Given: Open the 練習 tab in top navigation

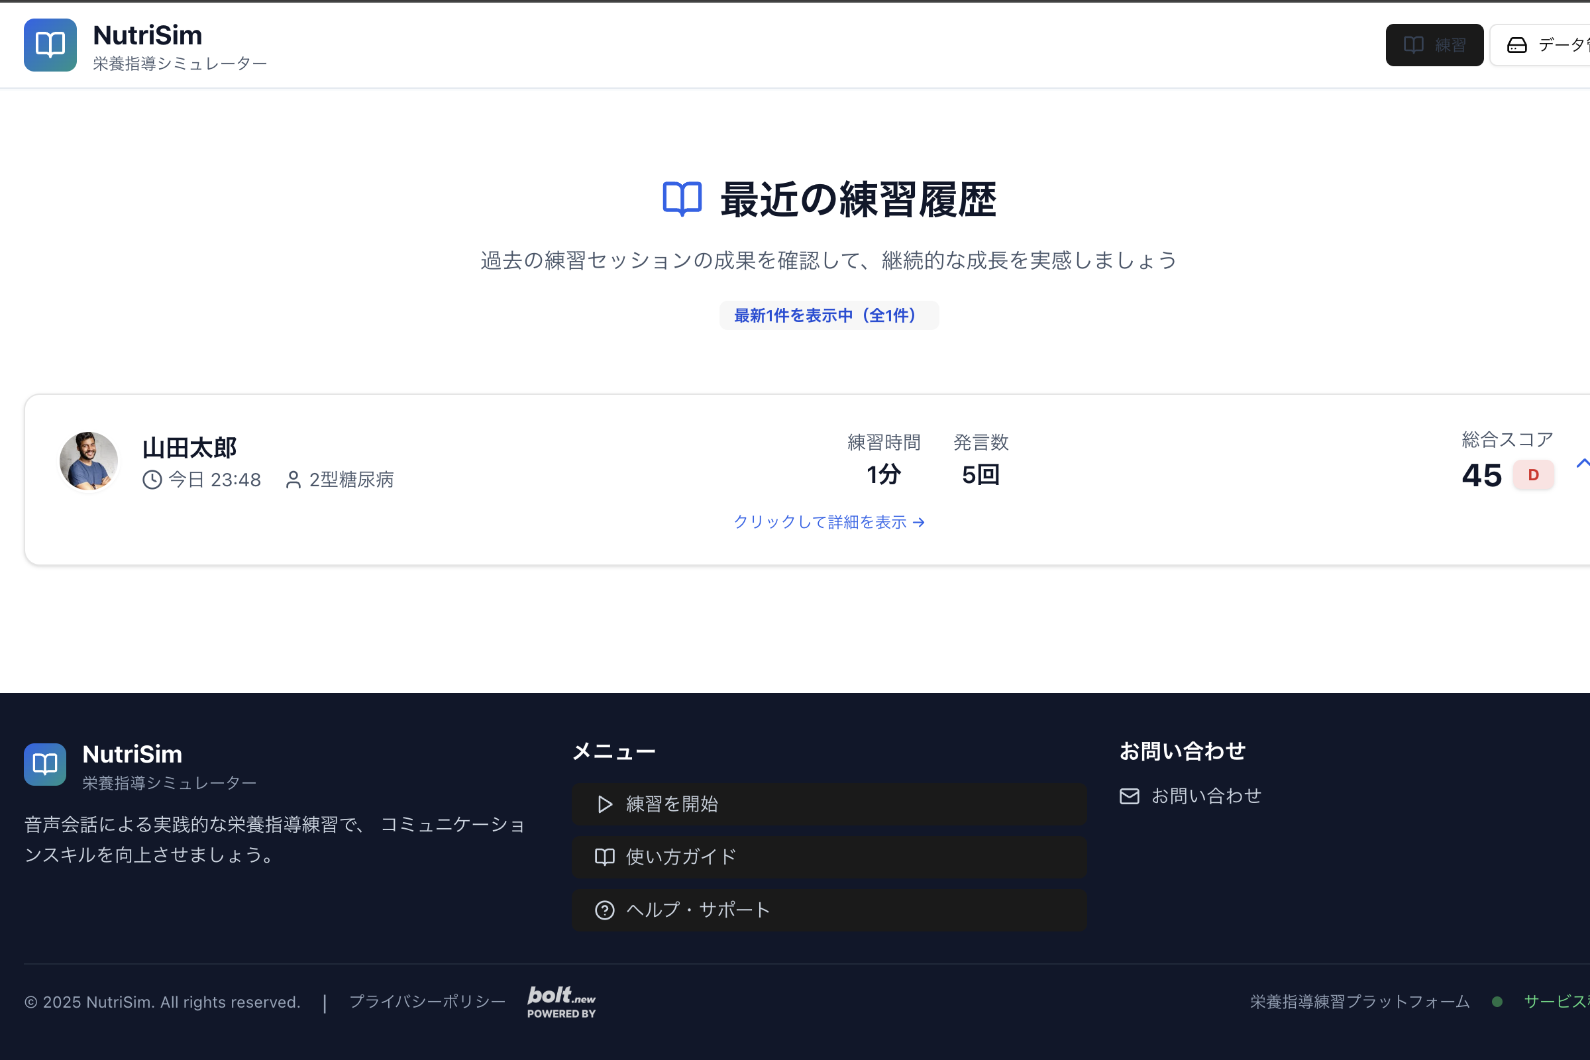Looking at the screenshot, I should pyautogui.click(x=1434, y=45).
